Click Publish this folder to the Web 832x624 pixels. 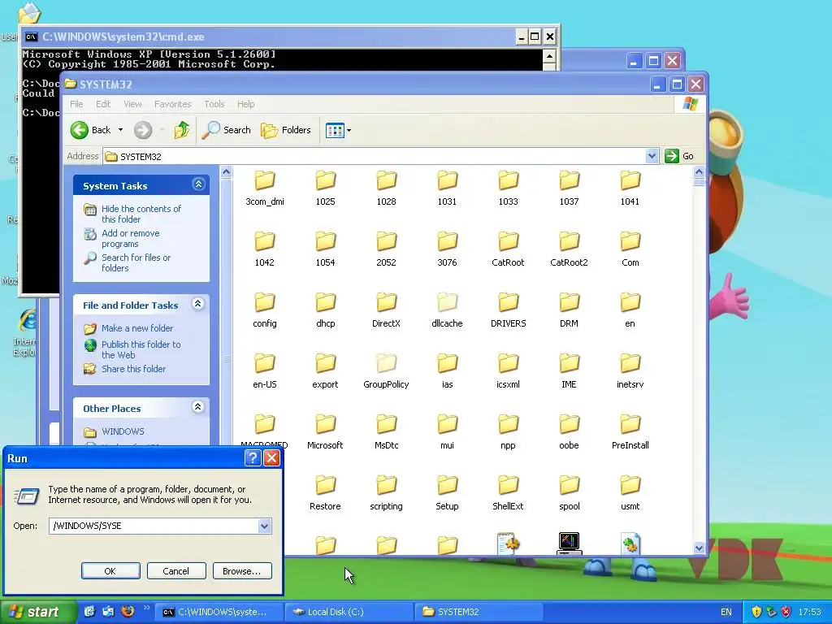[x=141, y=349]
